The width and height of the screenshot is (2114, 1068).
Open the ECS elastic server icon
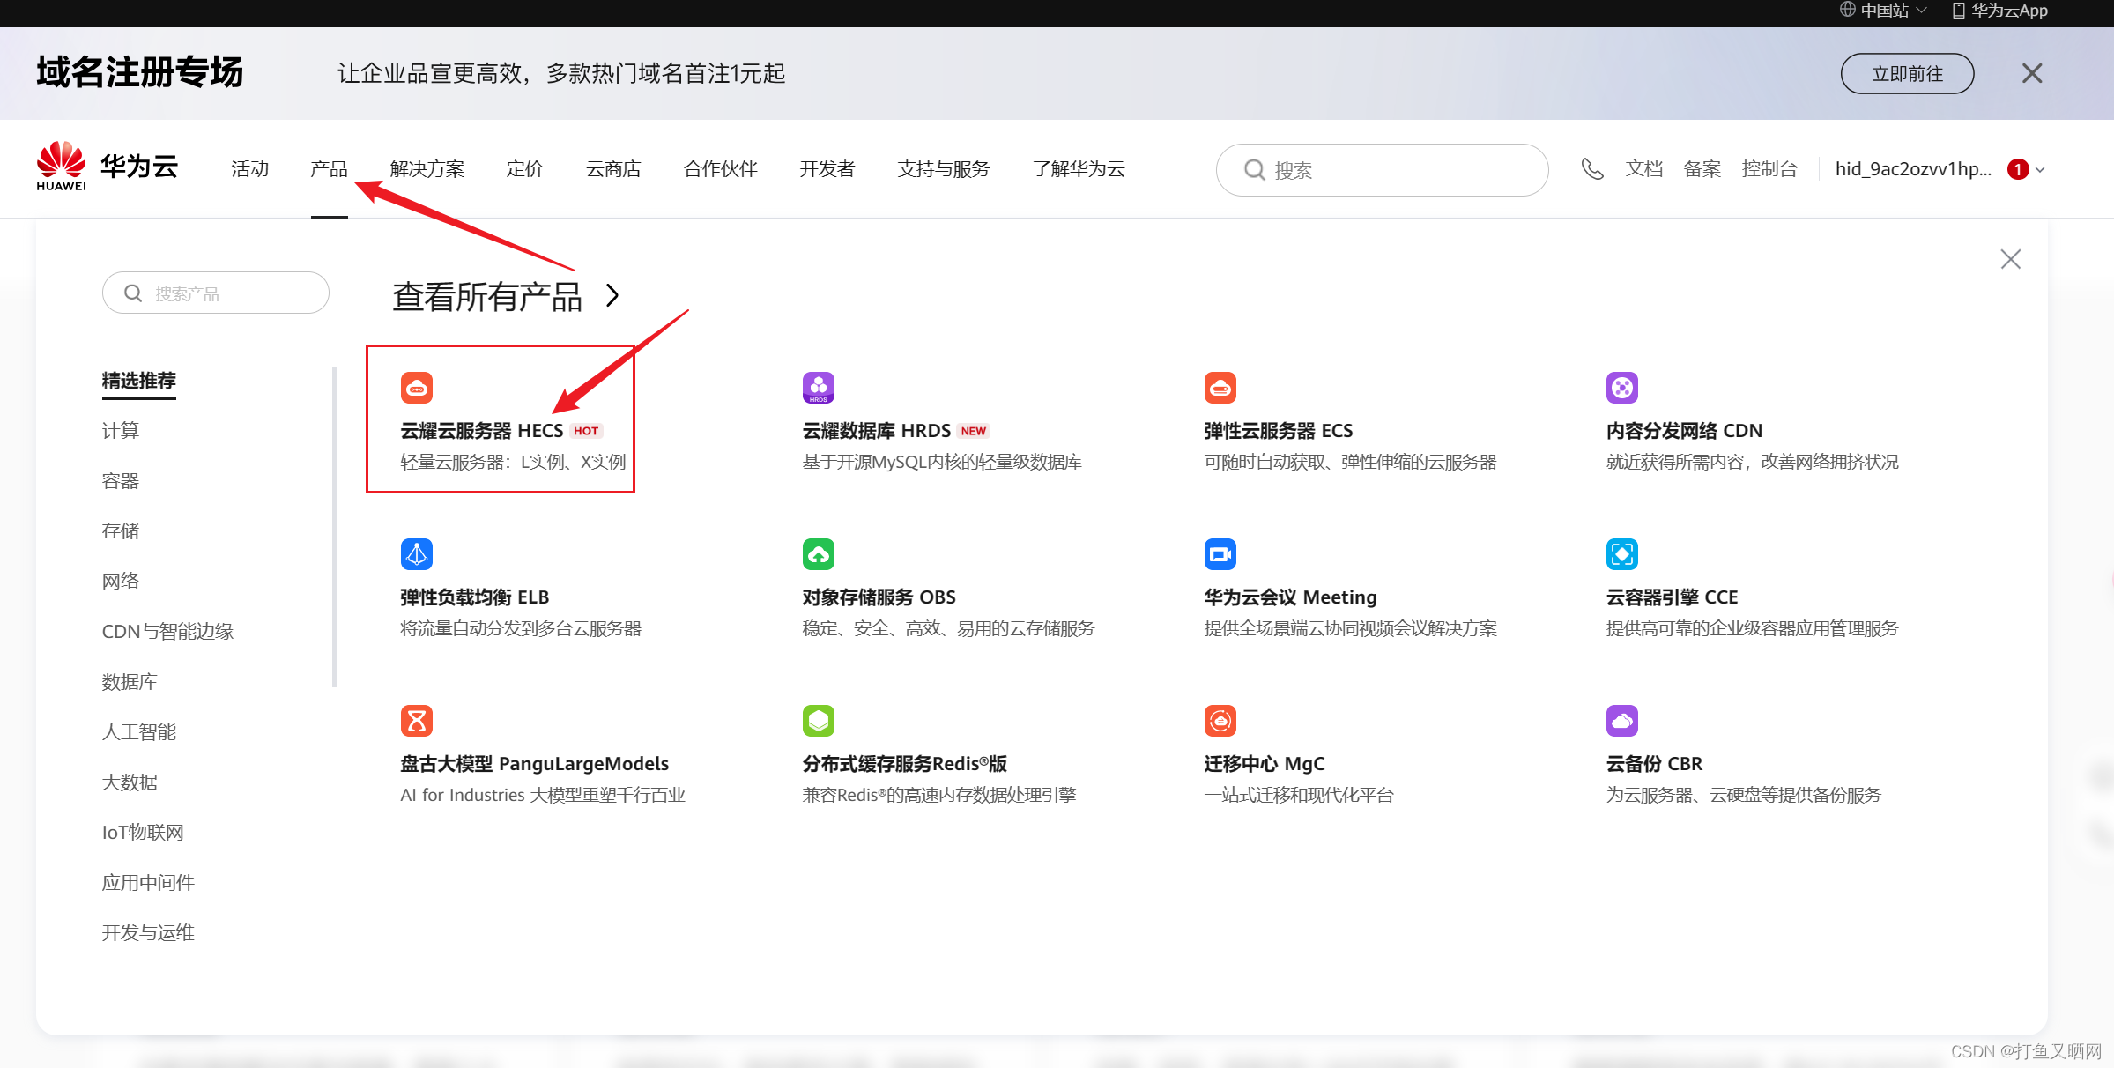point(1220,388)
